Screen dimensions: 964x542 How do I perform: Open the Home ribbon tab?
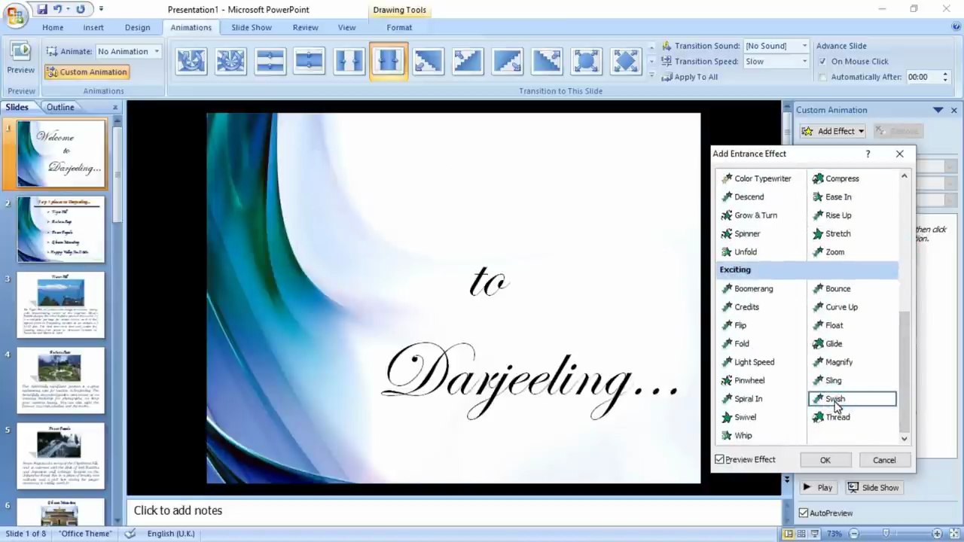(x=53, y=28)
